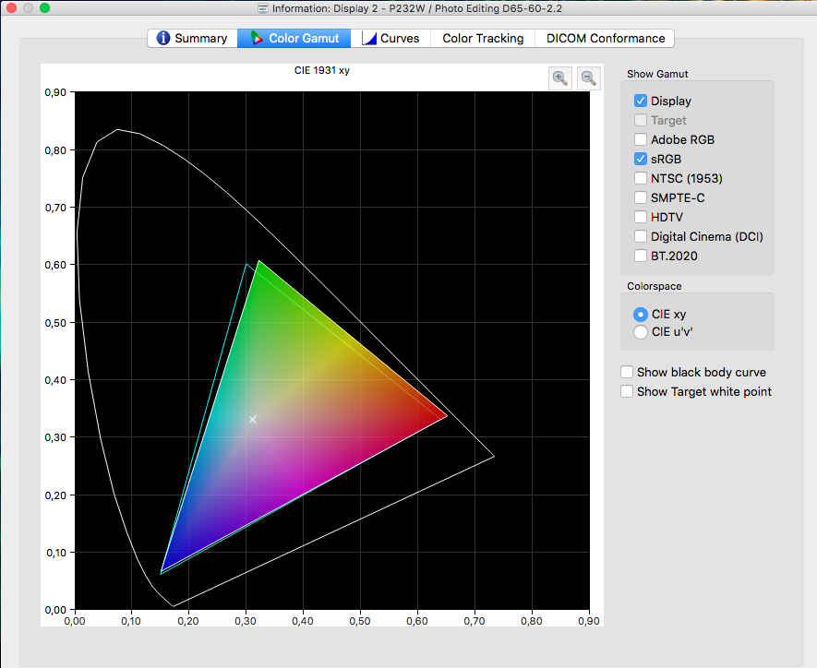Toggle the HDTV gamut checkbox
The width and height of the screenshot is (817, 668).
641,217
